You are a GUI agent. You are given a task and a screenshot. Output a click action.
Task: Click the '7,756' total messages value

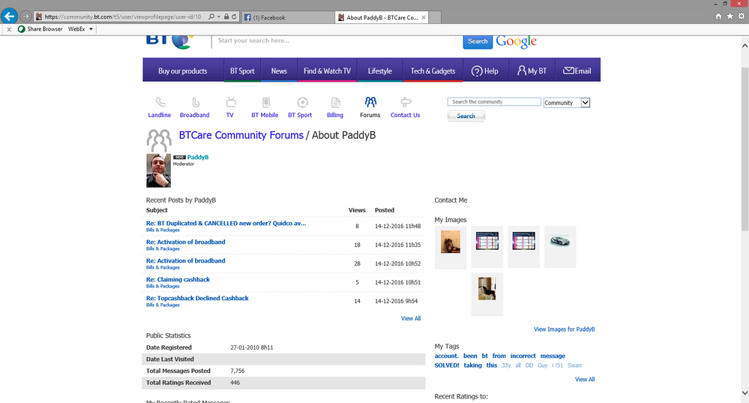238,371
